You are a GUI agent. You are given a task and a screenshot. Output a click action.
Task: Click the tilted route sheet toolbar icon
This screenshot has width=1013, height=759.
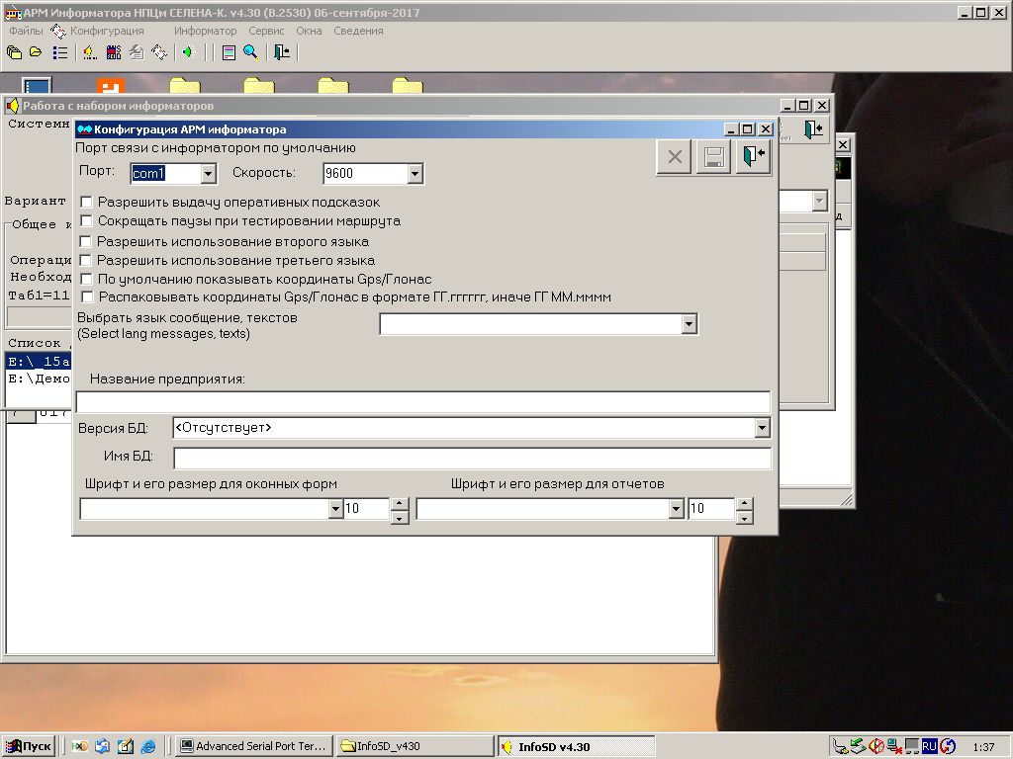159,52
